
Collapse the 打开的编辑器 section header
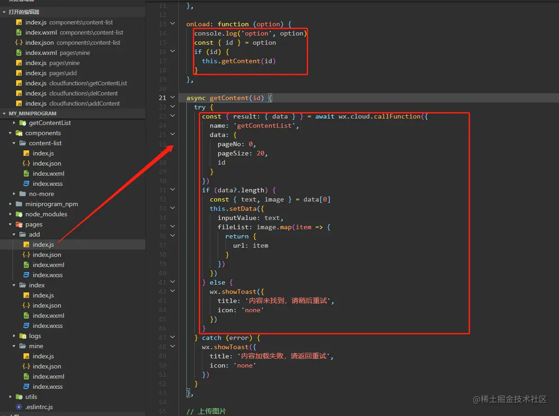72,12
